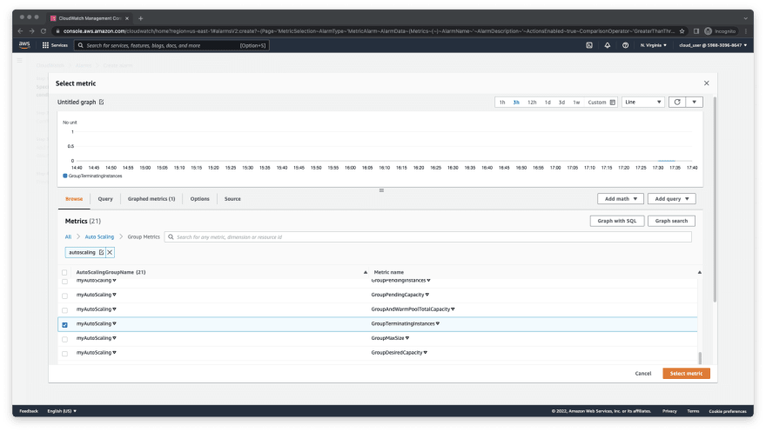Open the custom time range calendar icon
The width and height of the screenshot is (766, 432).
tap(613, 103)
